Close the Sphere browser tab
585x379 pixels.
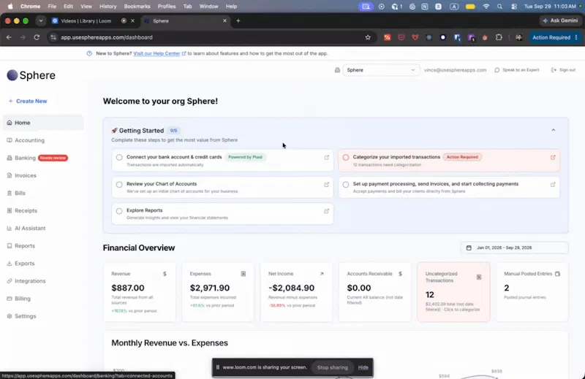pyautogui.click(x=224, y=21)
